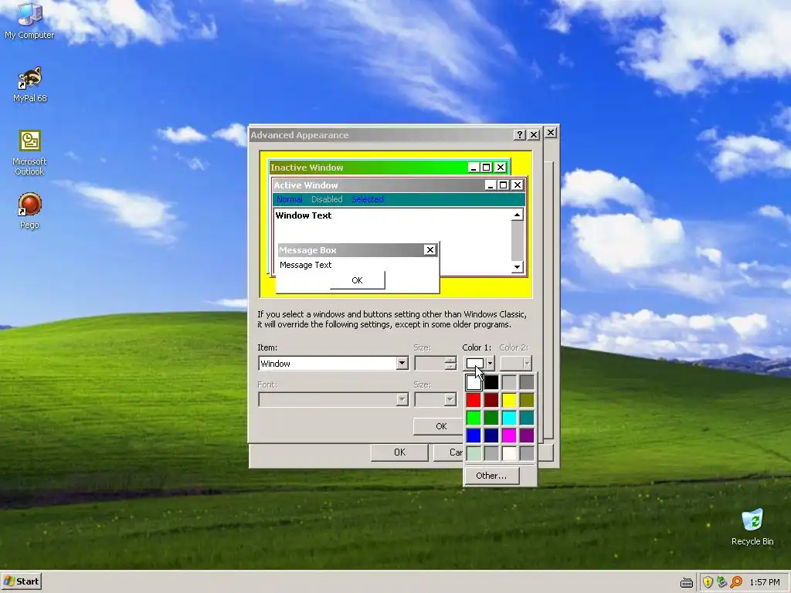791x593 pixels.
Task: Click the Advanced Appearance help question-mark button
Action: [520, 134]
